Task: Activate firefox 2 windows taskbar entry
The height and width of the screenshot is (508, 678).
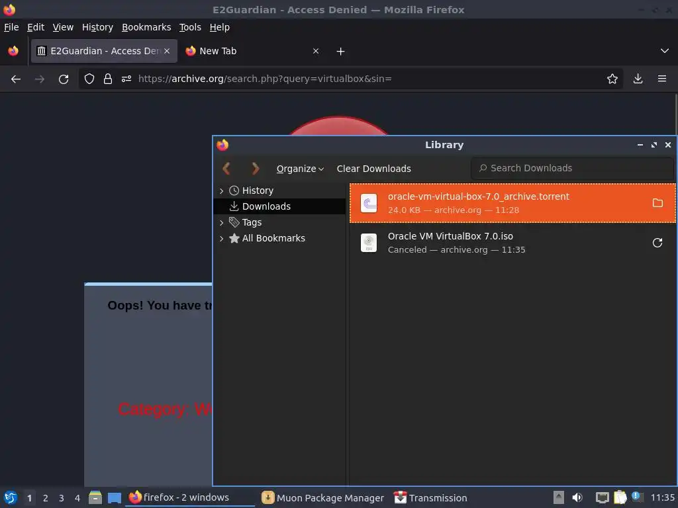Action: point(190,497)
